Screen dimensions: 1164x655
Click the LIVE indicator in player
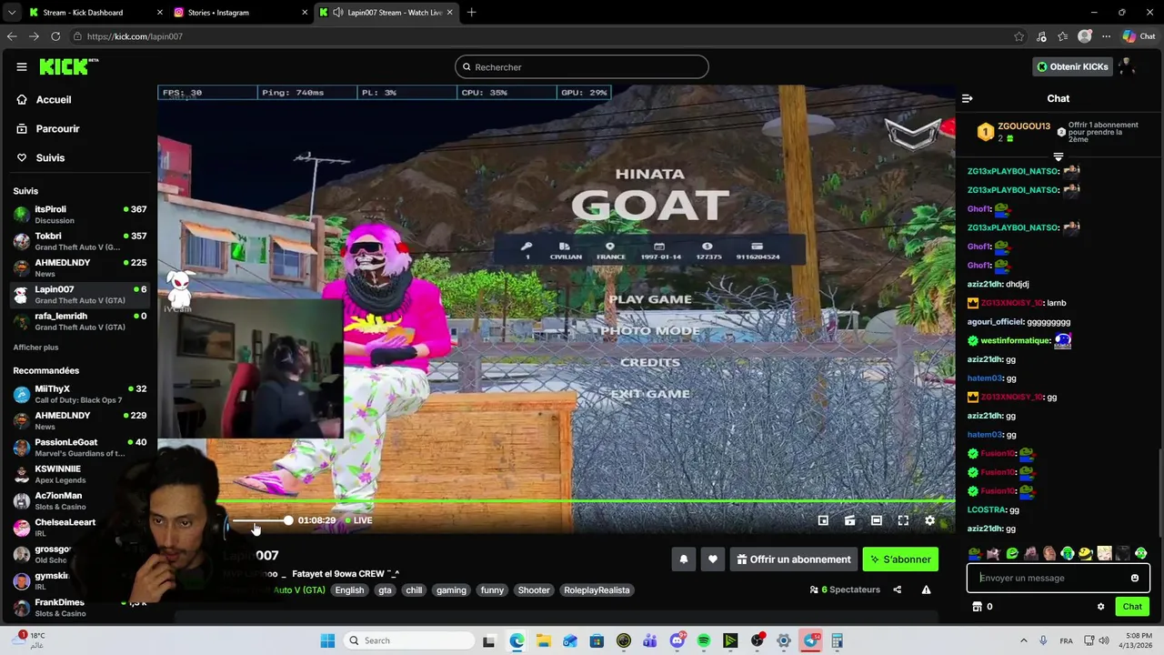[358, 520]
